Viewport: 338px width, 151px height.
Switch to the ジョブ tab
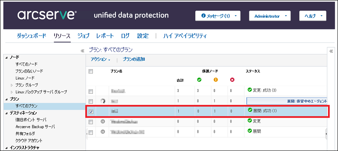coord(83,36)
